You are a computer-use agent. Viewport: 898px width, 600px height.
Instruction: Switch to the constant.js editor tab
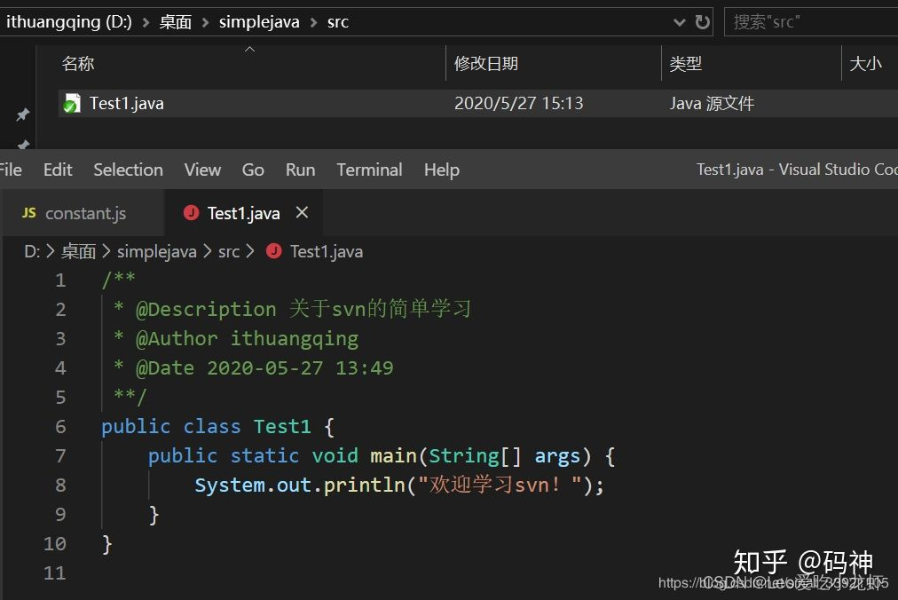[84, 213]
